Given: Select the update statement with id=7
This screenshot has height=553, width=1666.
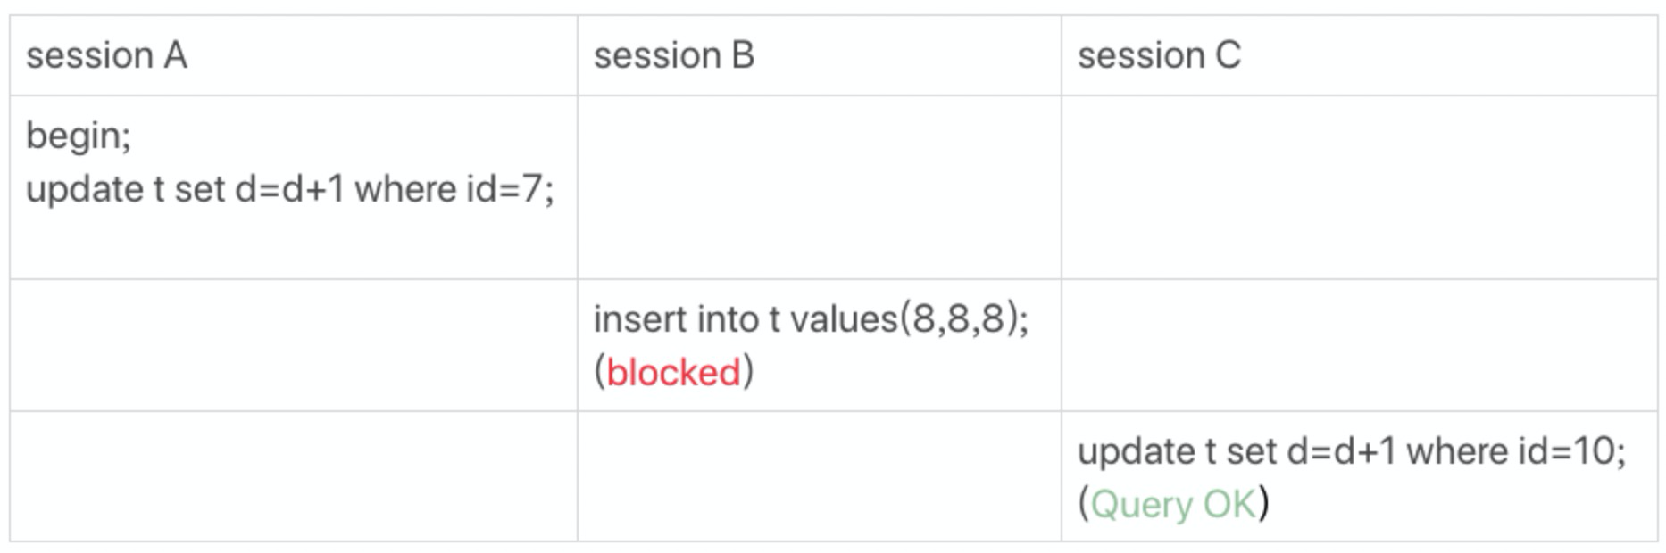Looking at the screenshot, I should pyautogui.click(x=289, y=189).
